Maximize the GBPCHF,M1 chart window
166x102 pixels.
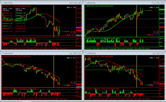75,3
